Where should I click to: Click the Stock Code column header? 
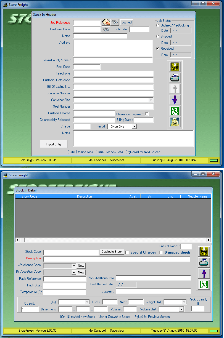tap(29, 196)
